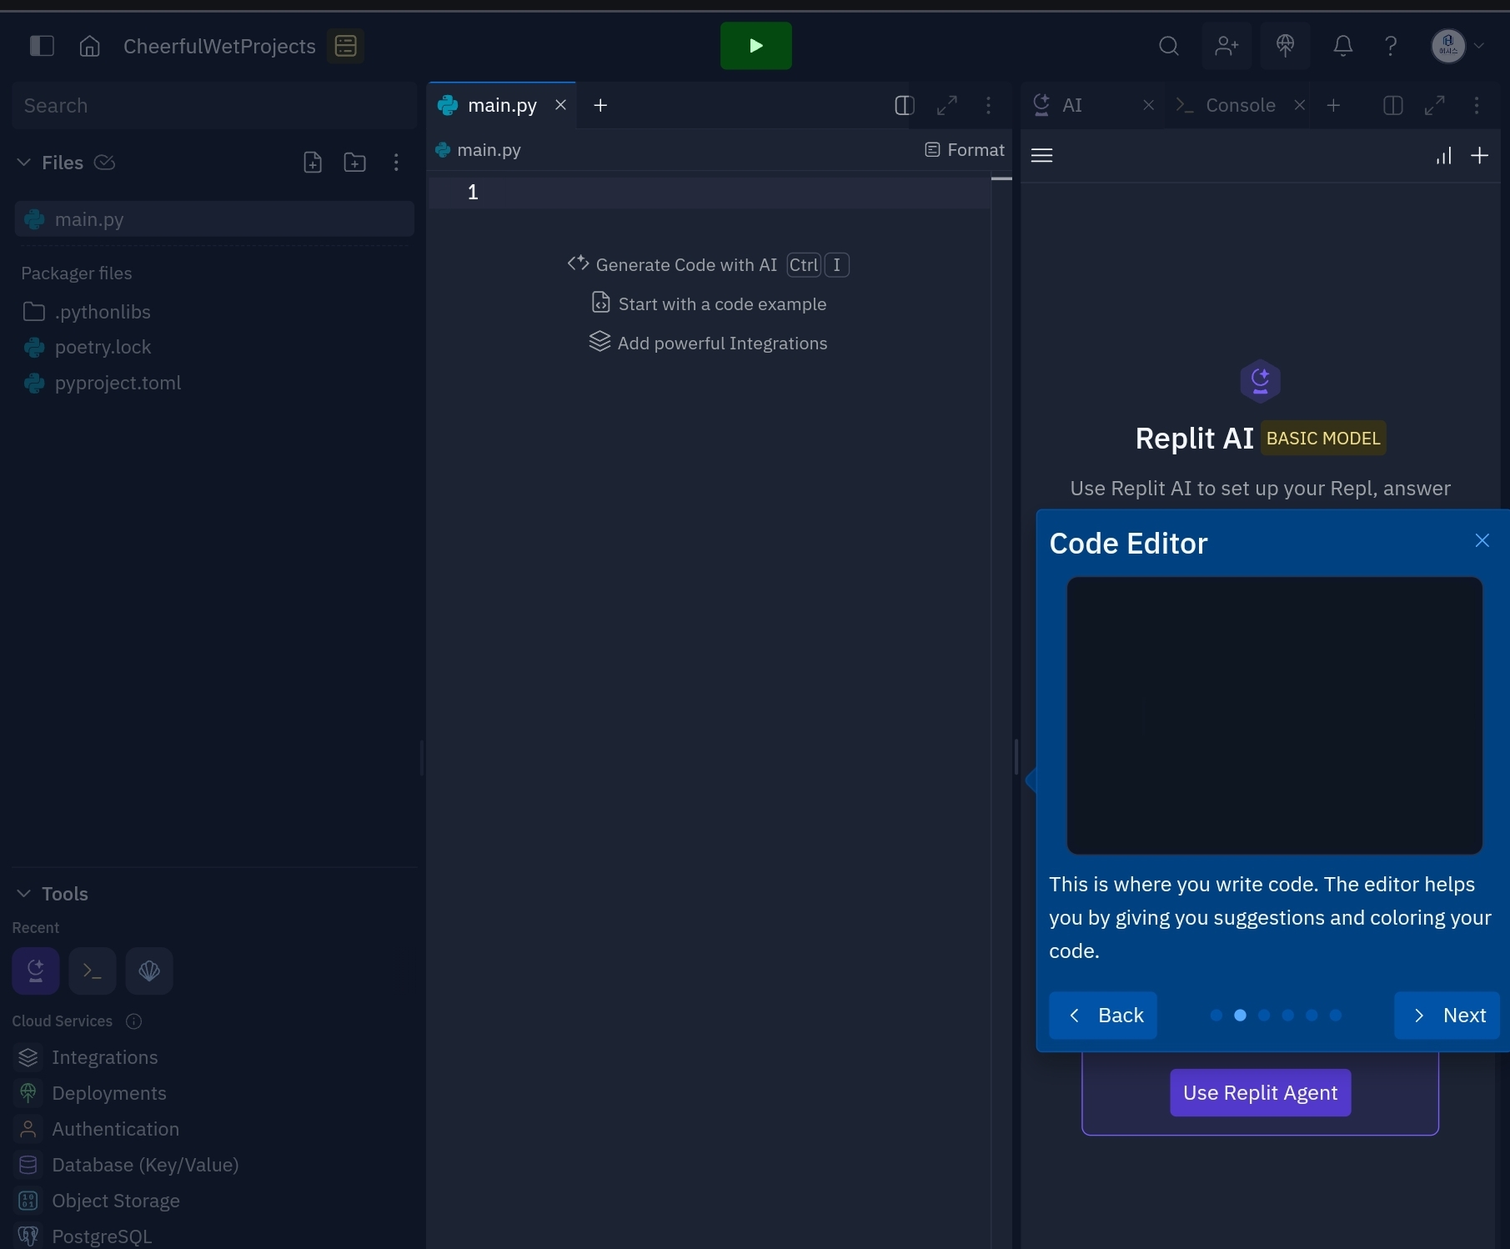Screen dimensions: 1510x1249
Task: Open poetry.lock file
Action: pyautogui.click(x=103, y=347)
